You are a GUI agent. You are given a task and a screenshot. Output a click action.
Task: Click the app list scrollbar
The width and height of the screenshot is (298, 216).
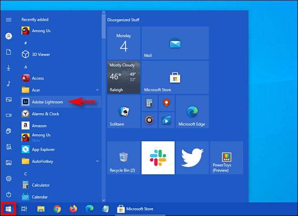click(x=103, y=28)
